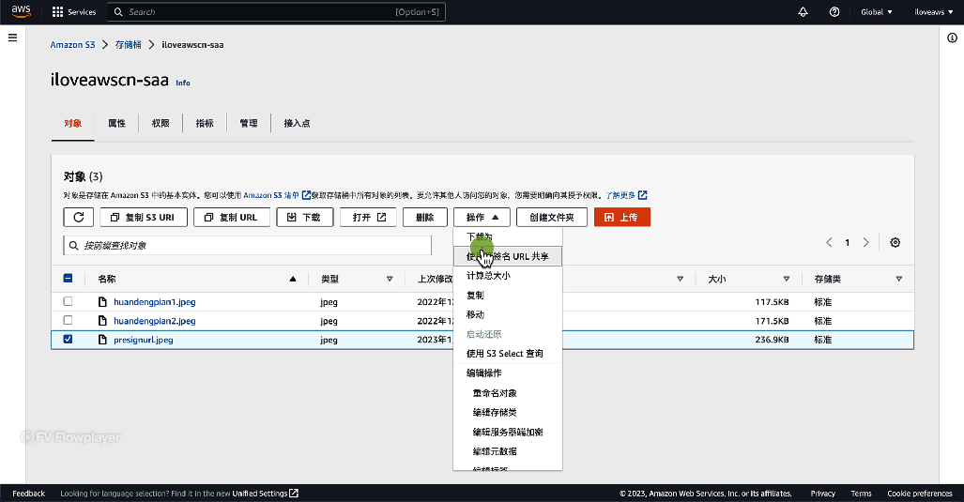The image size is (964, 502).
Task: Go to next page arrow
Action: coord(865,243)
